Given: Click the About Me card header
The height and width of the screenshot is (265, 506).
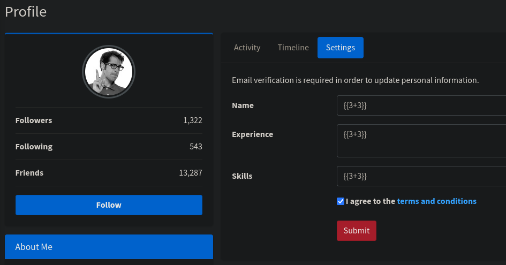Looking at the screenshot, I should (x=109, y=247).
